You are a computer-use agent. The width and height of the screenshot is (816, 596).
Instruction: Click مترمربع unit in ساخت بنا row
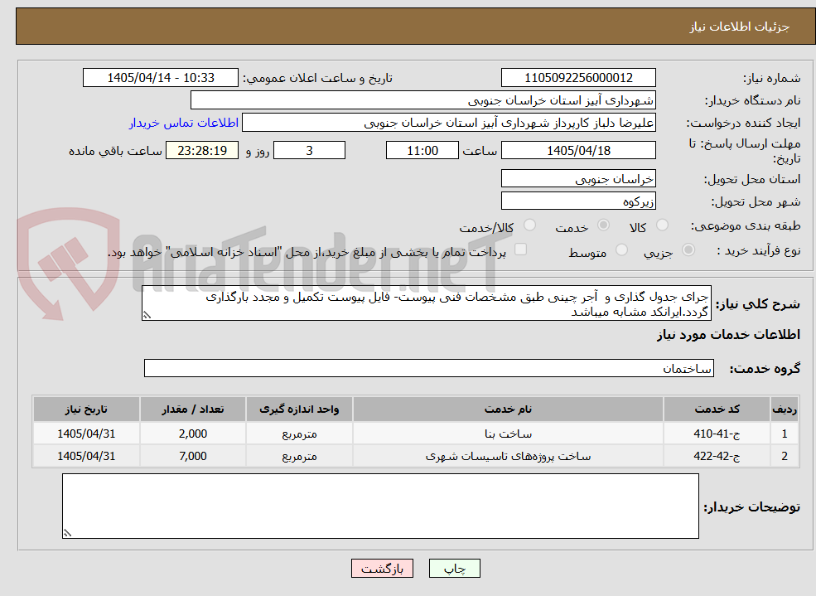(299, 433)
